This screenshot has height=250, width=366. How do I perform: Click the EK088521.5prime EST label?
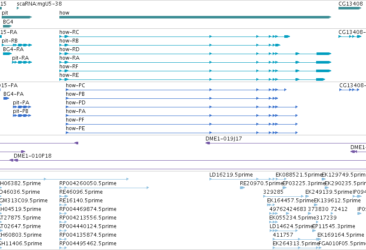tap(299, 175)
